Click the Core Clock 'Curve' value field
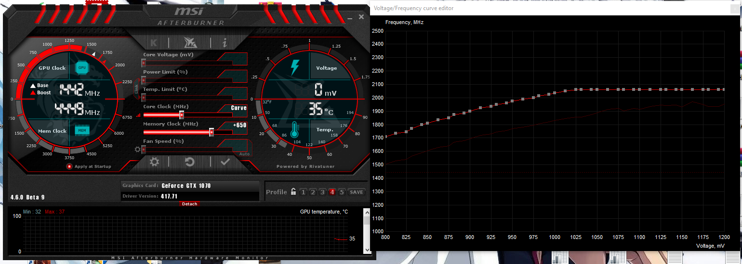Viewport: 742px width, 264px height. pyautogui.click(x=238, y=108)
